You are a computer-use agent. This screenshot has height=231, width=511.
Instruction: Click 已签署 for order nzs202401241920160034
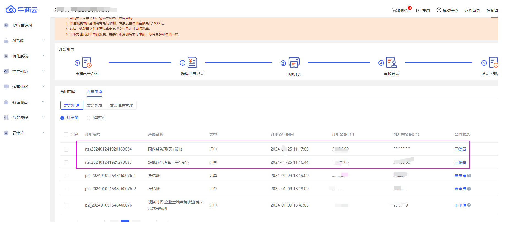(460, 149)
